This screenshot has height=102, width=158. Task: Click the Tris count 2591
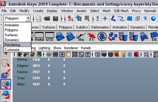36,78
